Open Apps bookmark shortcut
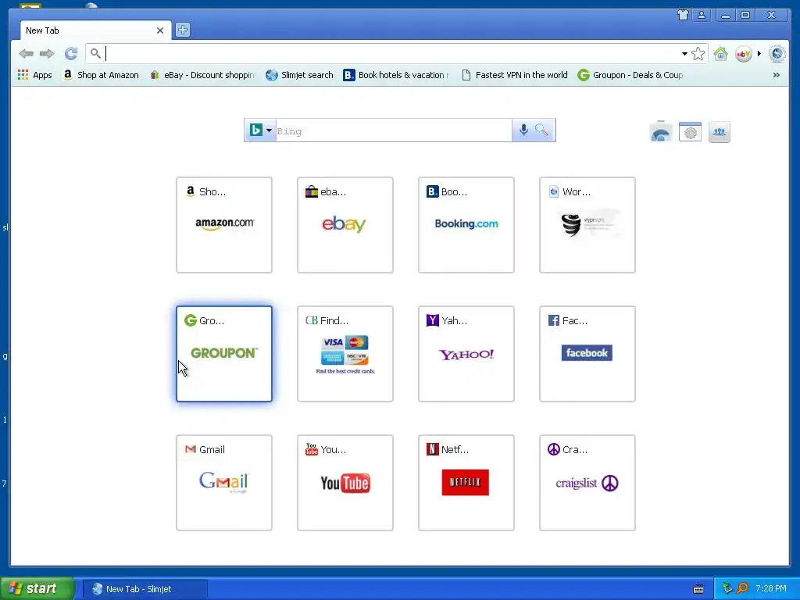 coord(34,75)
